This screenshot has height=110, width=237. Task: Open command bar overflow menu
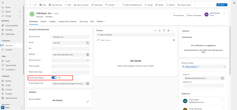pyautogui.click(x=195, y=5)
